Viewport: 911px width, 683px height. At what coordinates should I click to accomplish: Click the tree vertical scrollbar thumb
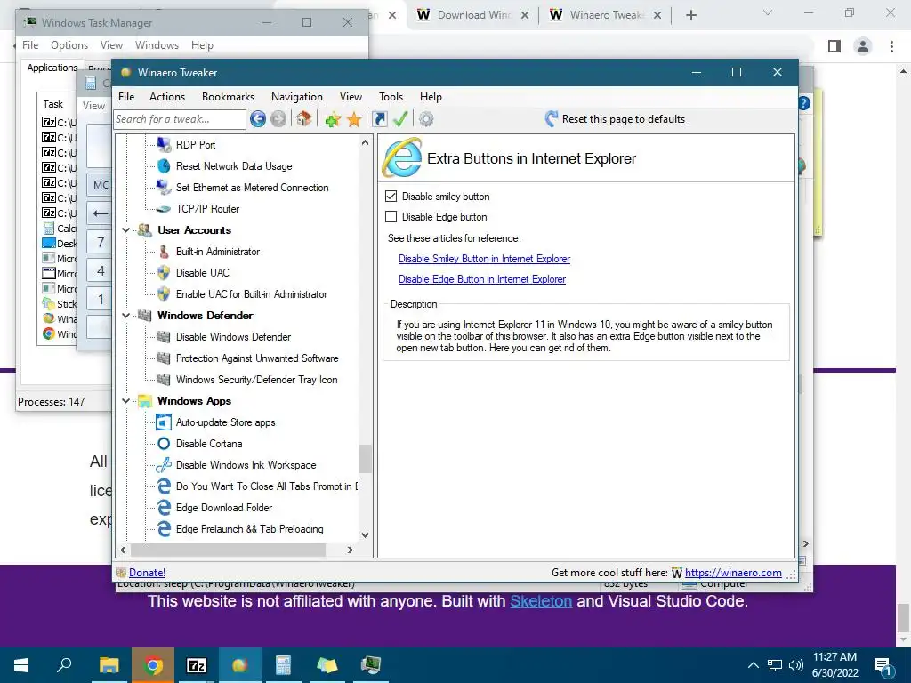365,459
